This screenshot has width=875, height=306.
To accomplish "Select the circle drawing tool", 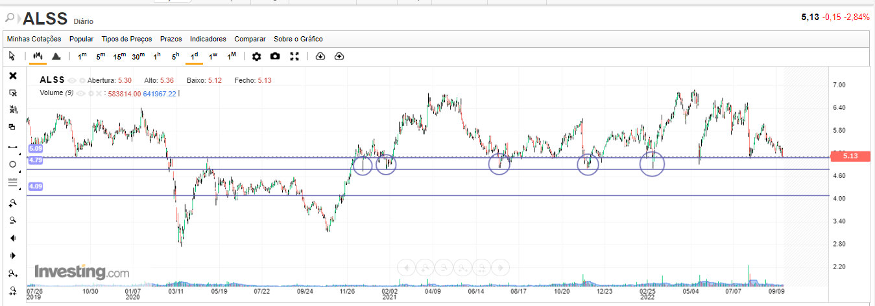I will click(x=12, y=164).
